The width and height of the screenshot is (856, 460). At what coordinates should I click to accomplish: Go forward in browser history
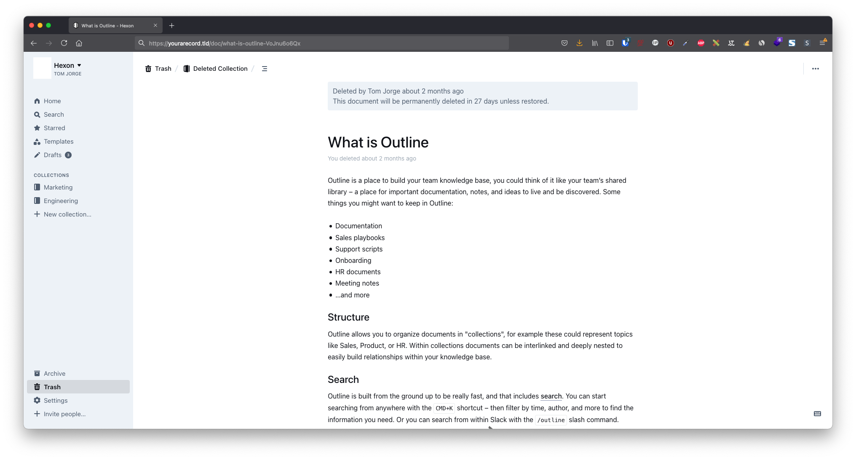tap(49, 43)
